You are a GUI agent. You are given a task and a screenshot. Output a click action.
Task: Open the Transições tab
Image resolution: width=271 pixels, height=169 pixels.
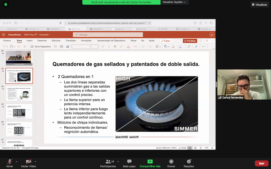click(x=70, y=41)
